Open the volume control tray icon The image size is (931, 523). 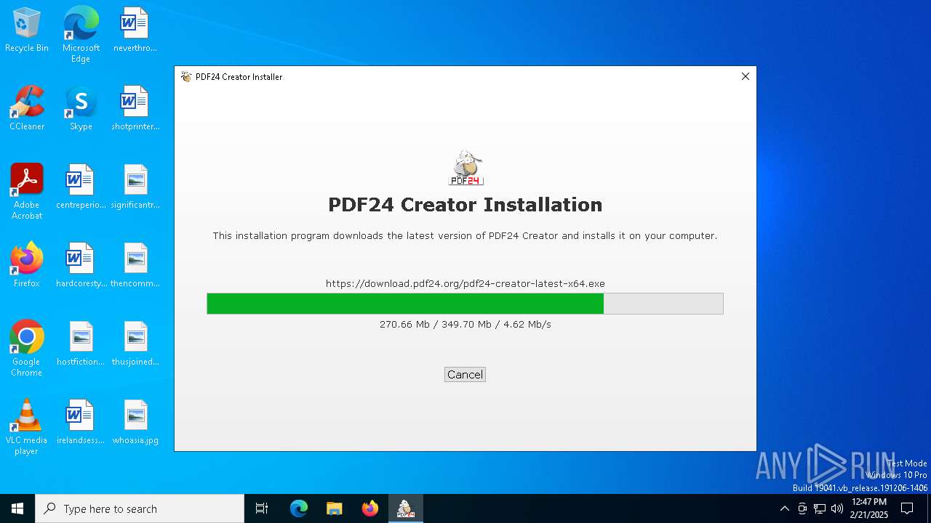(x=837, y=508)
